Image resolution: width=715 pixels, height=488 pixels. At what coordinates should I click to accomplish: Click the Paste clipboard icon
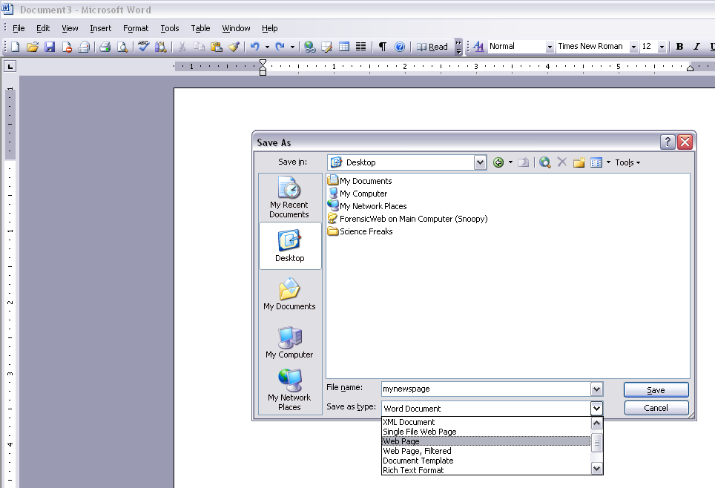[217, 47]
